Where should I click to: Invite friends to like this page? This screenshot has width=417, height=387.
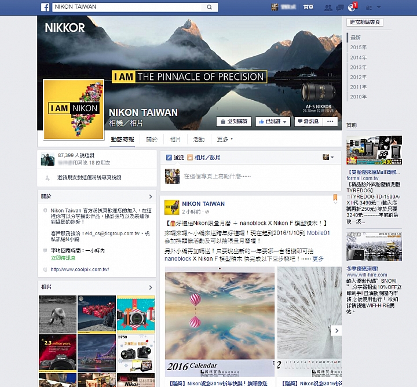pyautogui.click(x=89, y=177)
